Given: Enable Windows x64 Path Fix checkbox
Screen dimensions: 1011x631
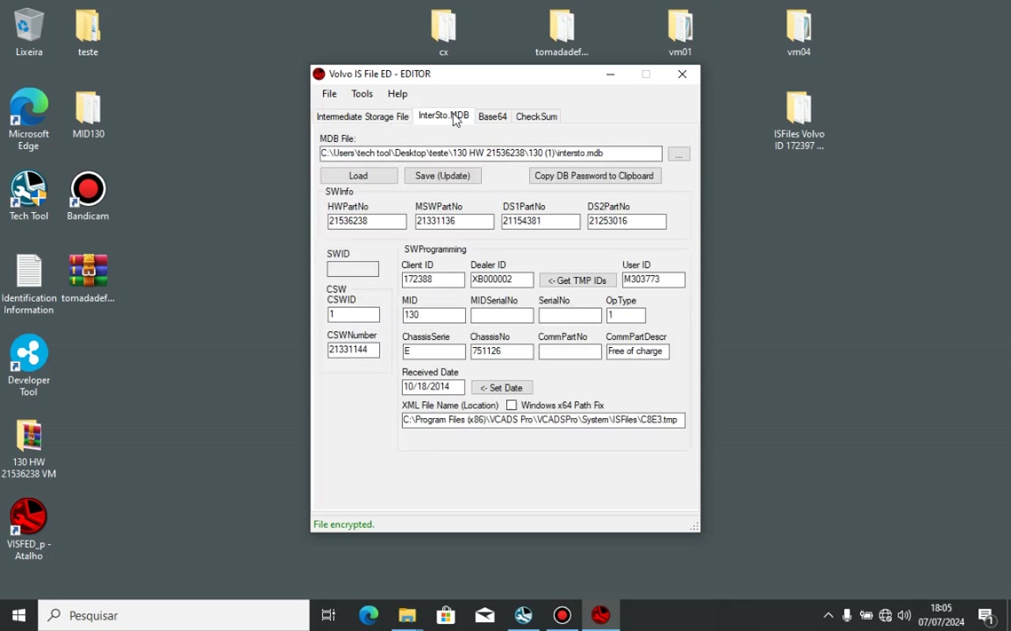Looking at the screenshot, I should pyautogui.click(x=511, y=405).
